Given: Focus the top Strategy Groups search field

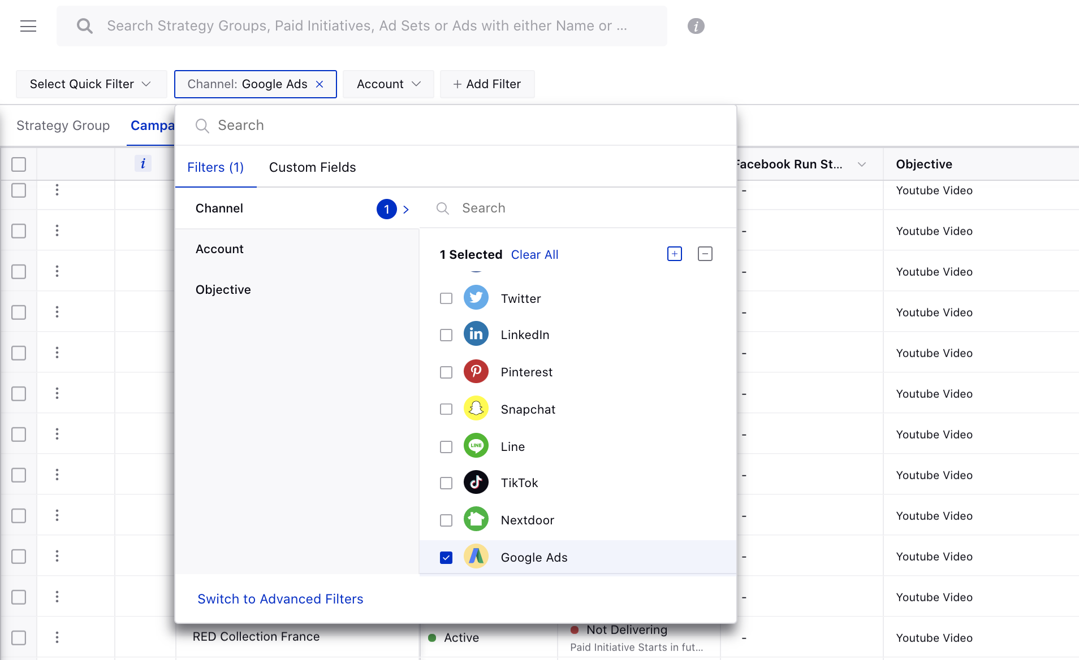Looking at the screenshot, I should point(362,26).
